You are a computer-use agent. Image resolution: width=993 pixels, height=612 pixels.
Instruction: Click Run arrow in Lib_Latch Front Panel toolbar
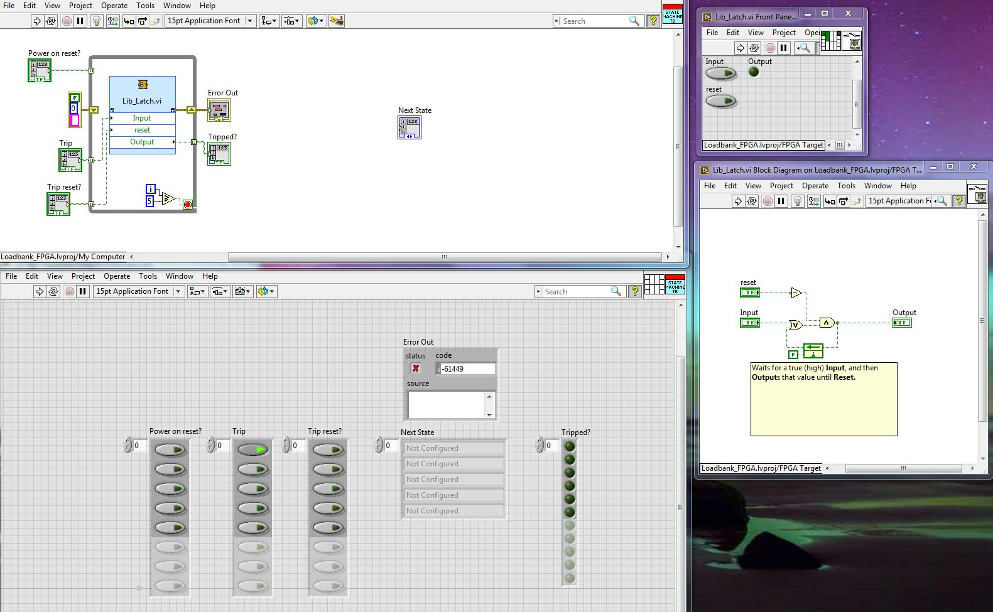point(741,48)
